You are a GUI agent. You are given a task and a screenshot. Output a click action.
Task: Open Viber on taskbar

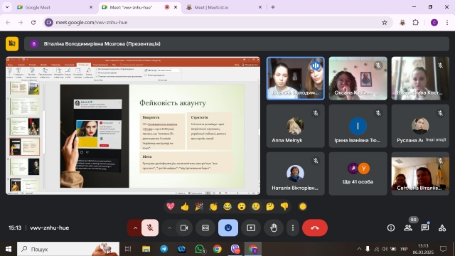235,249
